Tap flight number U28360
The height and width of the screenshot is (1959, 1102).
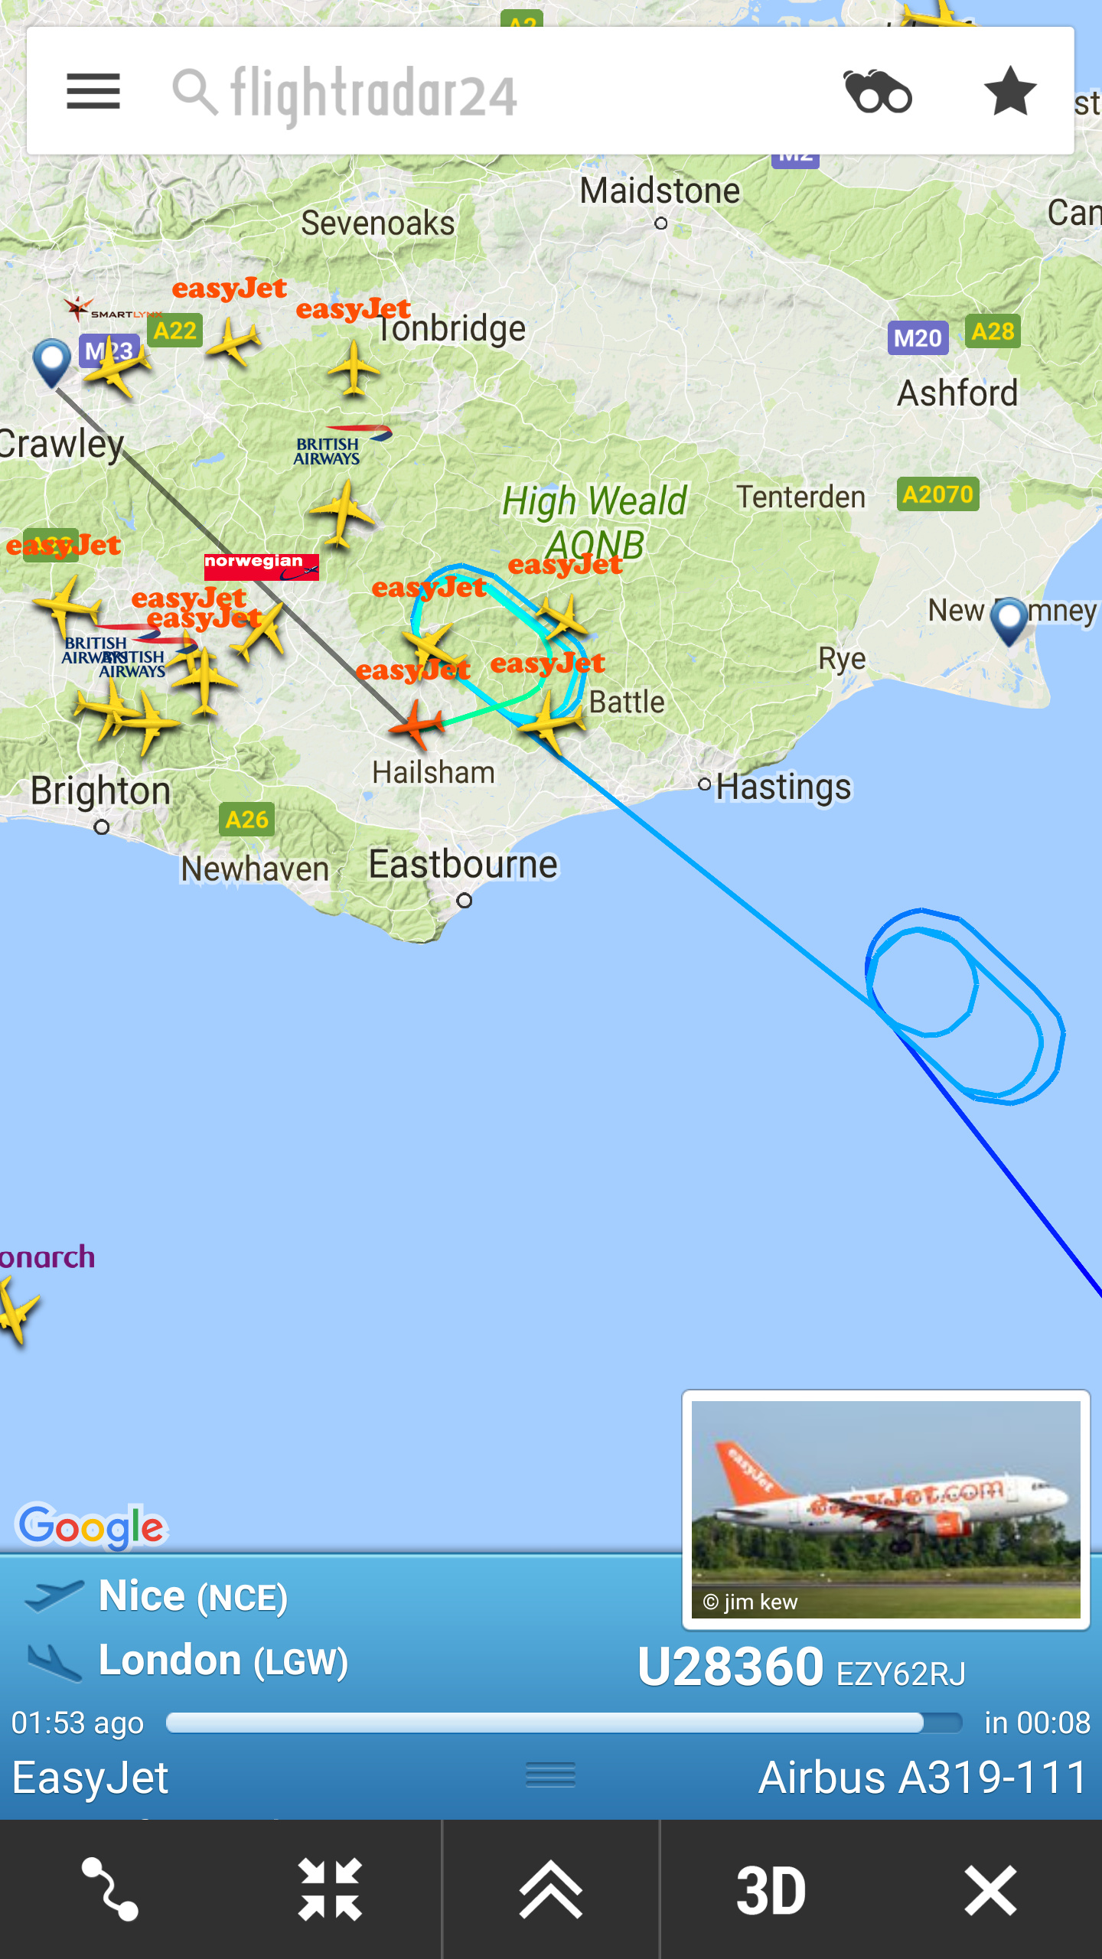coord(731,1667)
